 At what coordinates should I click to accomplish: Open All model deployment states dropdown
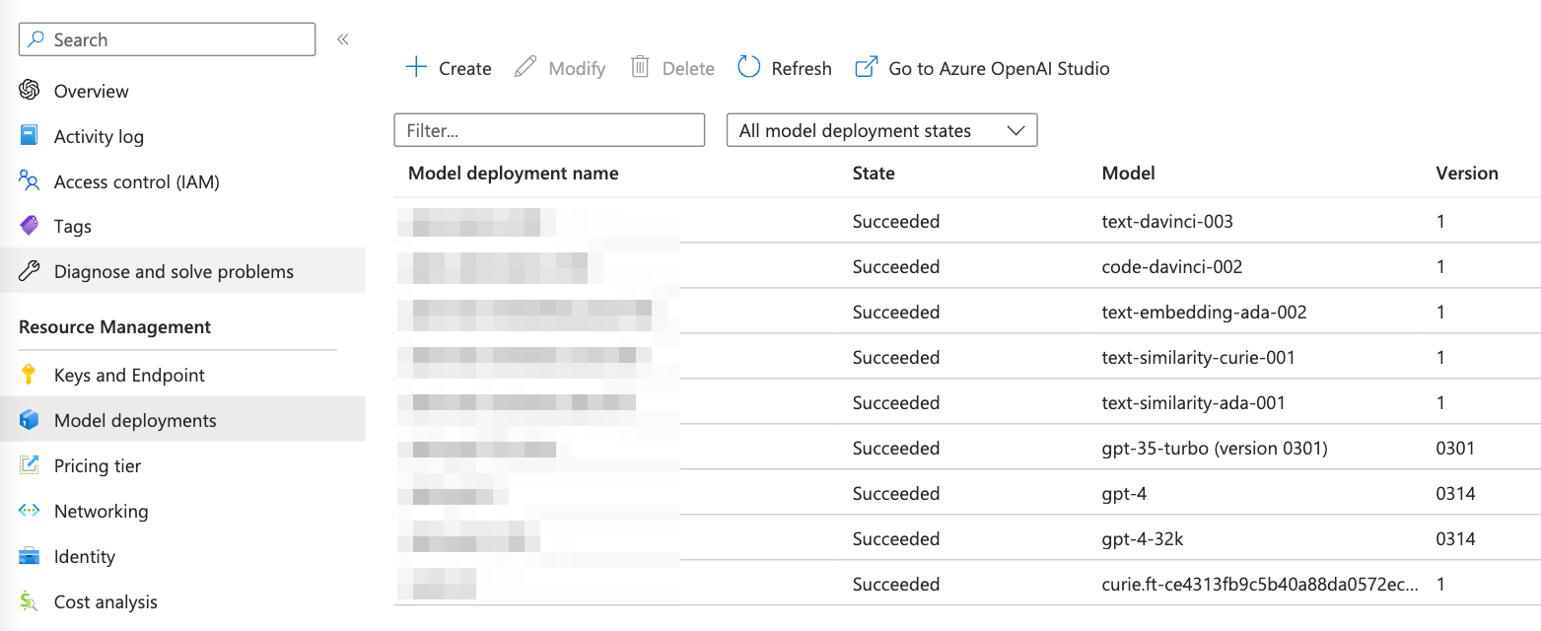click(881, 130)
